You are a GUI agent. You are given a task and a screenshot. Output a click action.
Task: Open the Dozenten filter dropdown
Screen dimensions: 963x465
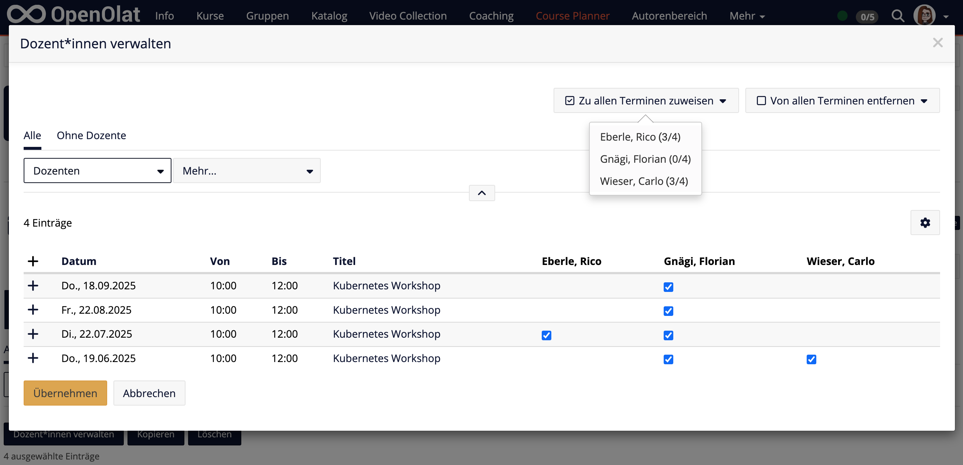97,171
